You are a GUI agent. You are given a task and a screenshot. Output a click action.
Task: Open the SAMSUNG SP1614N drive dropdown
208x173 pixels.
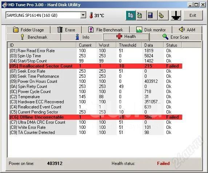[x=83, y=15]
